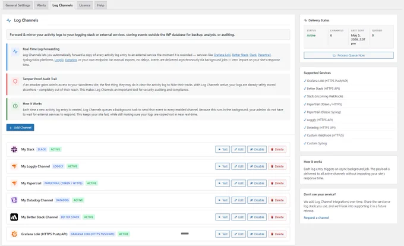This screenshot has height=246, width=404.
Task: Delete the My Better Stack Channel
Action: click(x=277, y=217)
